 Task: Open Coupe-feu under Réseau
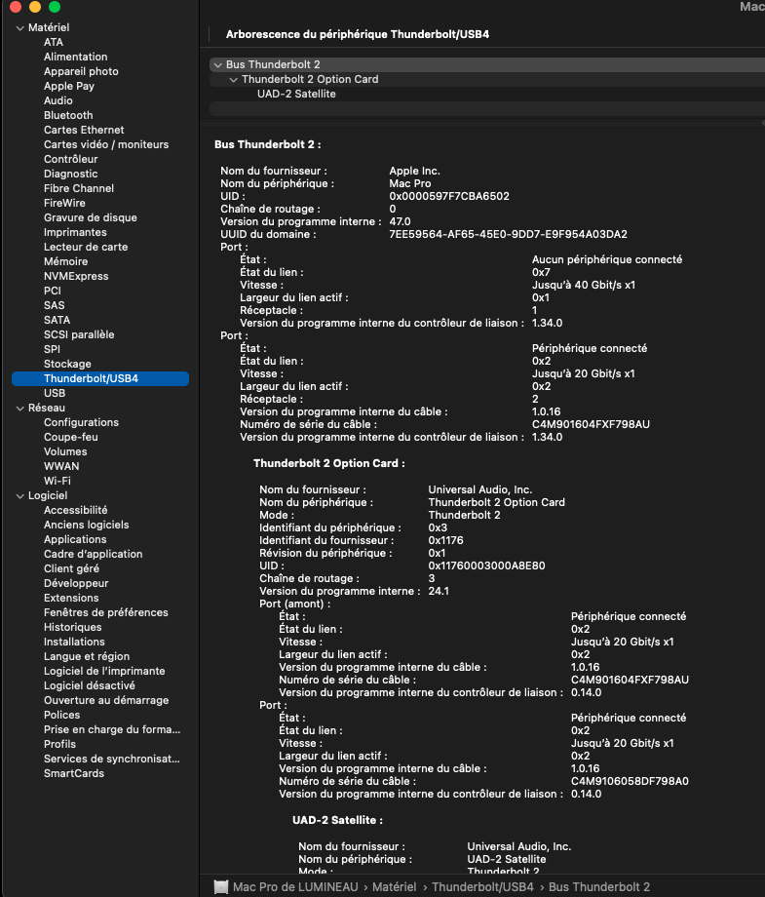pyautogui.click(x=71, y=437)
